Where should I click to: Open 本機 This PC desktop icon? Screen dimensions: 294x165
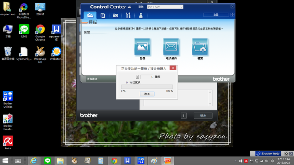[x=8, y=31]
